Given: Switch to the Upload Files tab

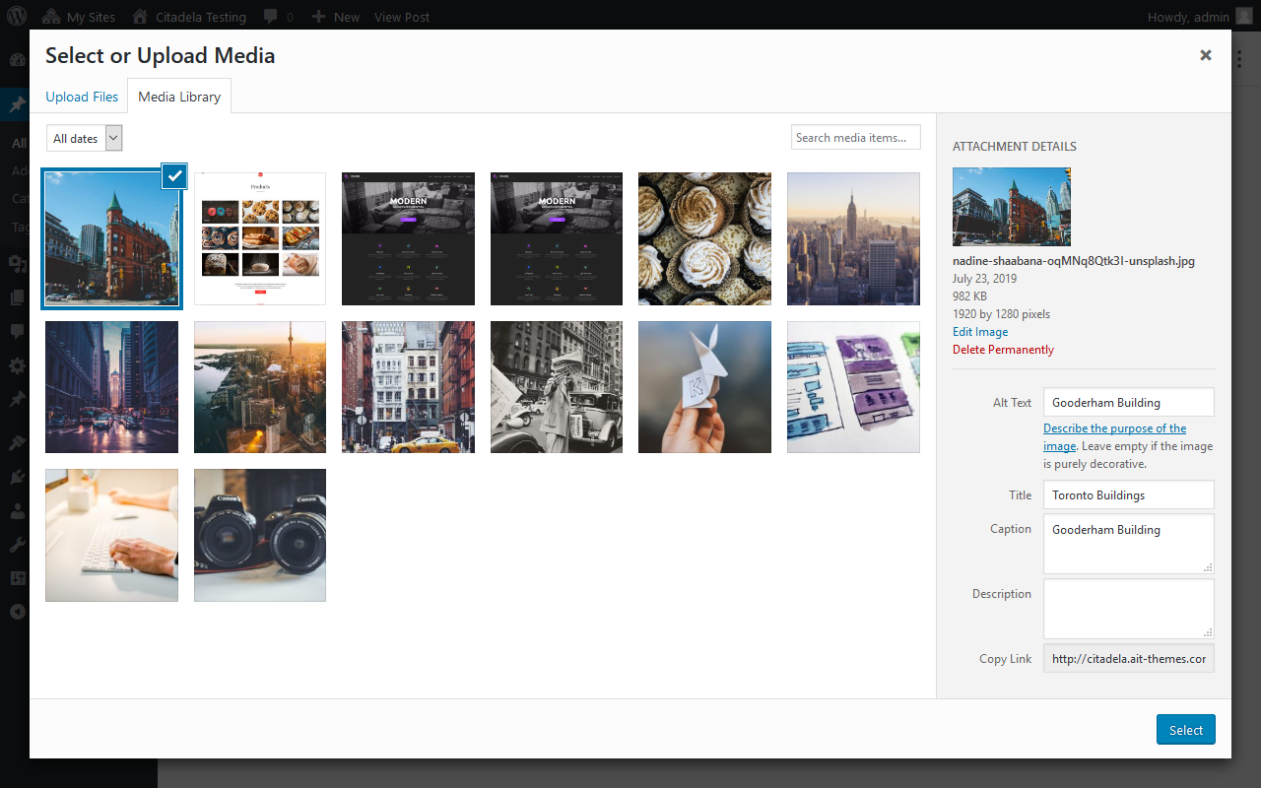Looking at the screenshot, I should coord(82,97).
